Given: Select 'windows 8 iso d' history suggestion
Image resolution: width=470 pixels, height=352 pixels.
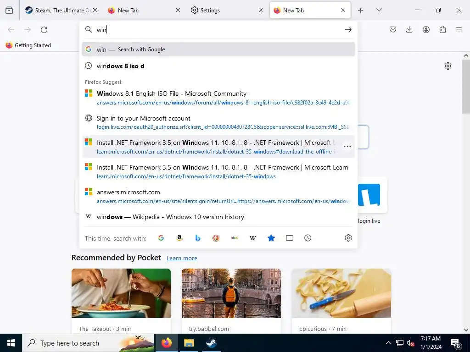Looking at the screenshot, I should pos(218,66).
